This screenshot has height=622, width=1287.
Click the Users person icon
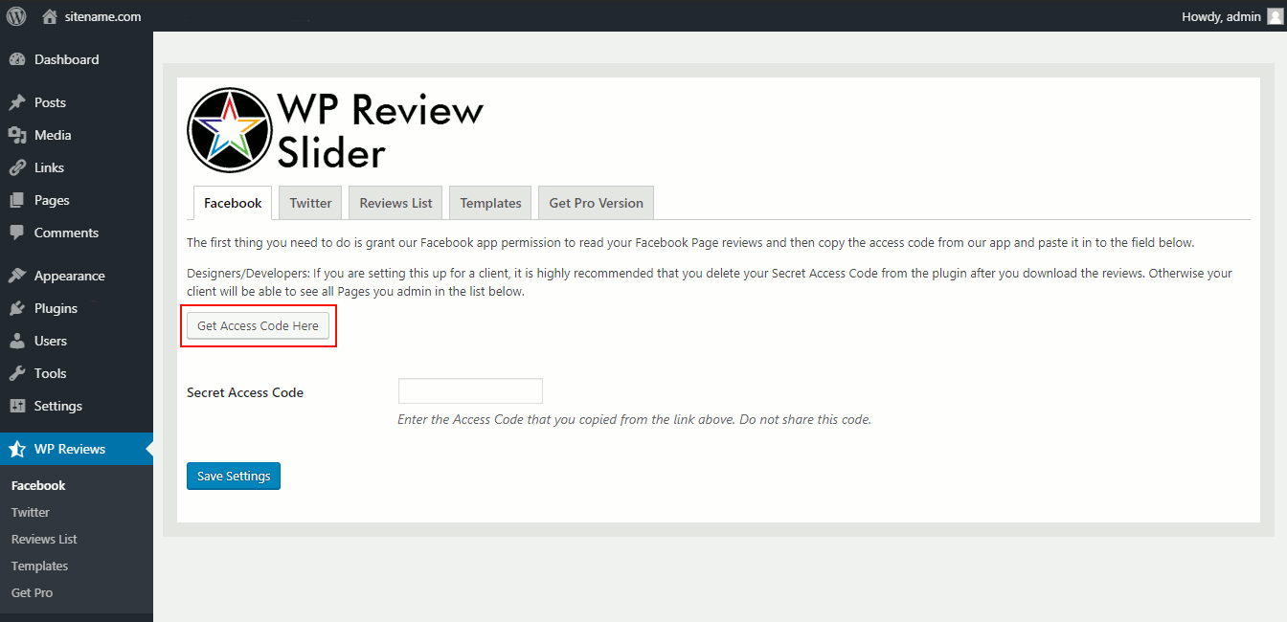[x=17, y=341]
